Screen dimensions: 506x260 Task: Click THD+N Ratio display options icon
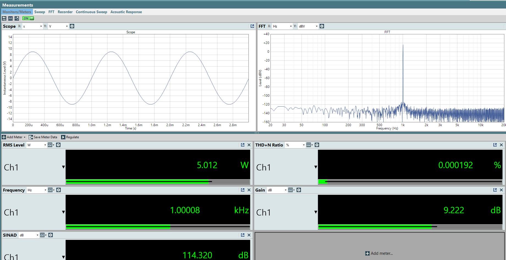[309, 145]
